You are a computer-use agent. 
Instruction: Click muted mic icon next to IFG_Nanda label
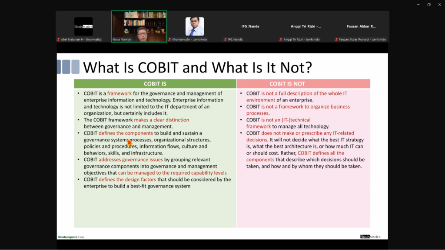click(x=225, y=39)
